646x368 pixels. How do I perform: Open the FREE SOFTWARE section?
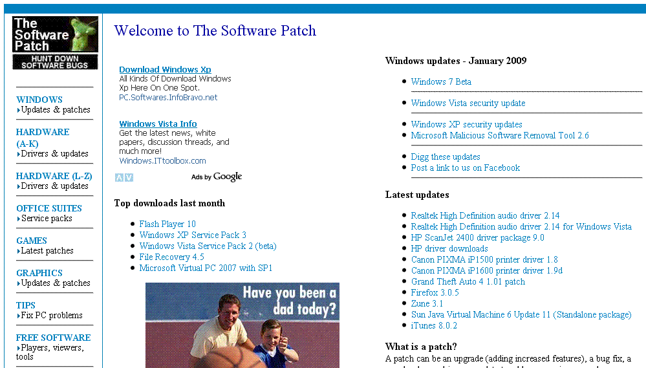[54, 338]
